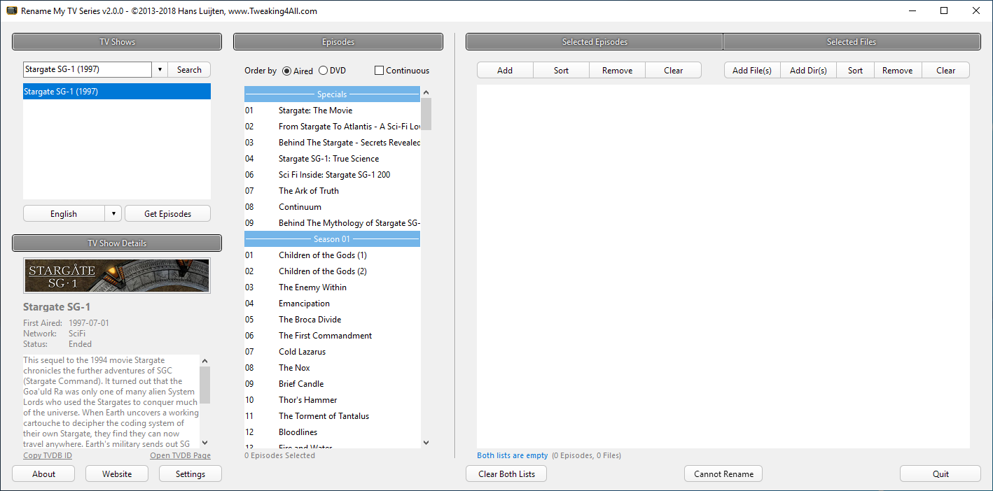Click the Open TVDB Page link
Viewport: 993px width, 491px height.
[x=180, y=455]
